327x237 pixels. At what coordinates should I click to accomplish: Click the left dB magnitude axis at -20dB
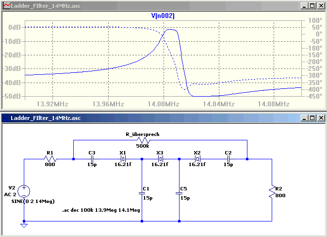pos(12,55)
